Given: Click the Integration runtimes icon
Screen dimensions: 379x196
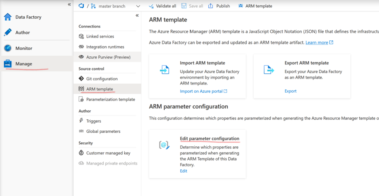Looking at the screenshot, I should [x=81, y=47].
